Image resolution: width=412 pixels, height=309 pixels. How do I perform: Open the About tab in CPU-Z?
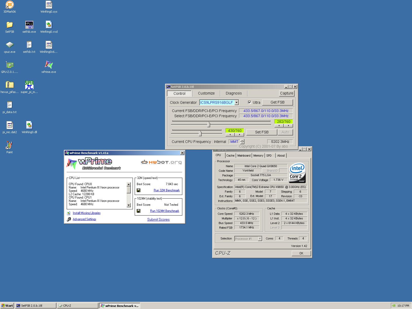[281, 156]
